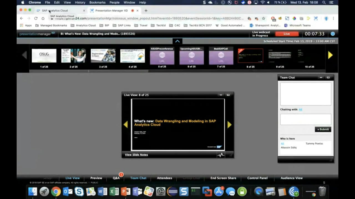Open Google Chrome from the Dock
This screenshot has height=199, width=355.
pos(56,191)
